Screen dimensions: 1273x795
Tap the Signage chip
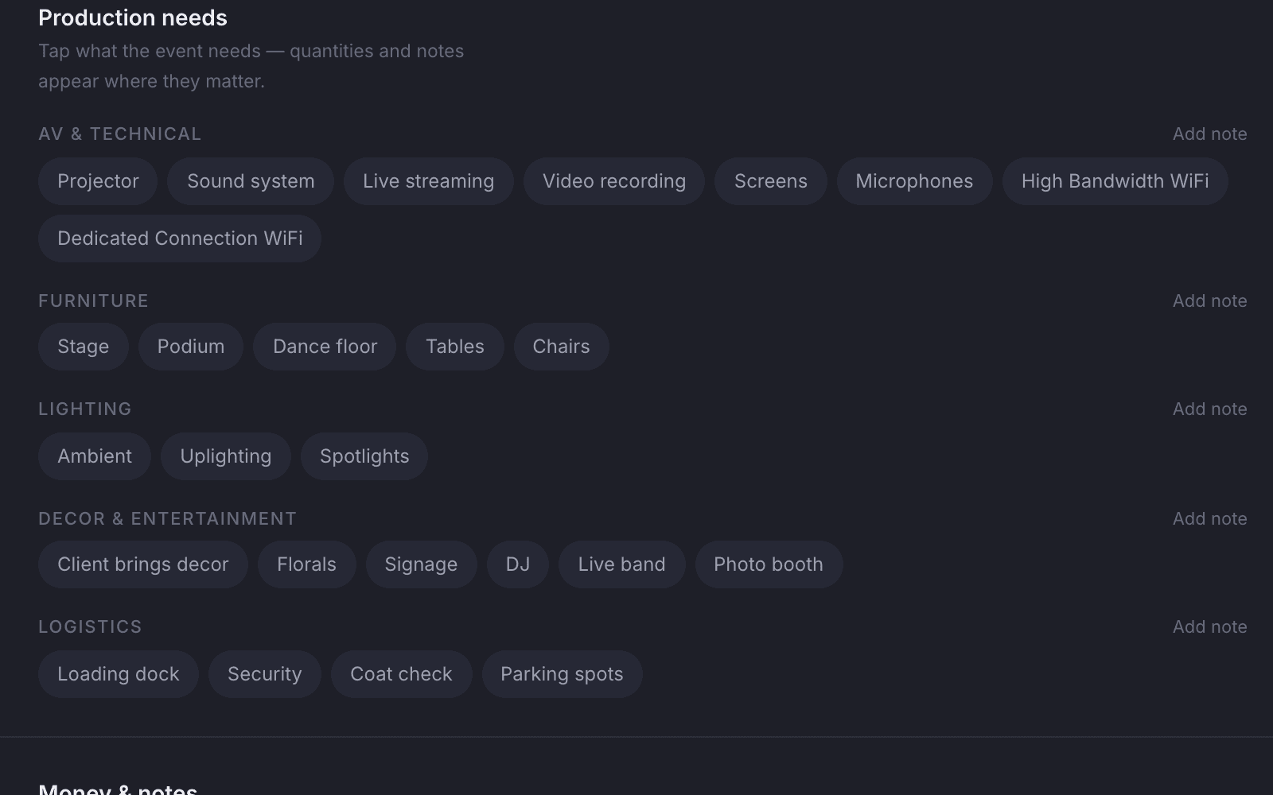pyautogui.click(x=422, y=564)
